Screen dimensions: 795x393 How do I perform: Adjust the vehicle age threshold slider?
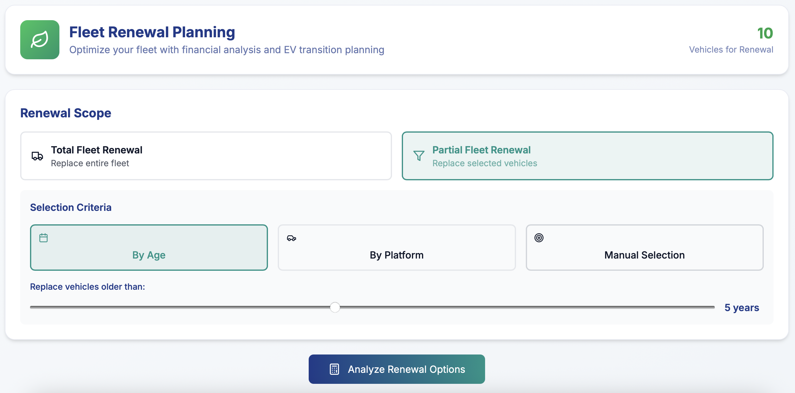[334, 307]
